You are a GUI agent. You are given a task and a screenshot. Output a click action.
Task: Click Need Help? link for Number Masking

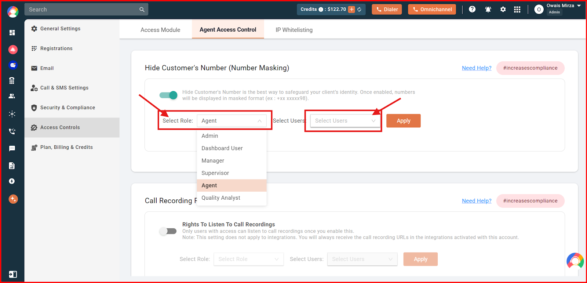click(x=477, y=68)
